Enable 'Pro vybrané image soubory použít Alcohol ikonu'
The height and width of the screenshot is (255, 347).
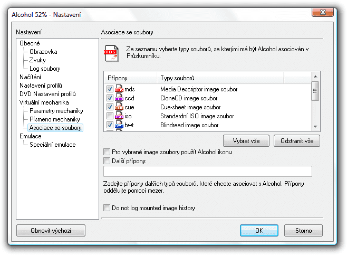tap(107, 152)
